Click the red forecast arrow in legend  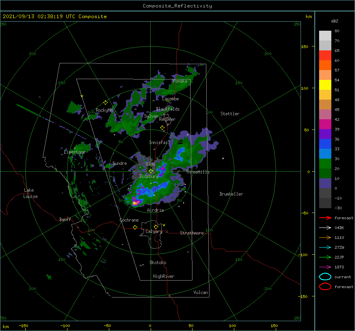point(325,218)
